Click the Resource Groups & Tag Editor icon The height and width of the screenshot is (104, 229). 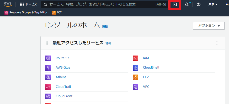tap(6, 13)
